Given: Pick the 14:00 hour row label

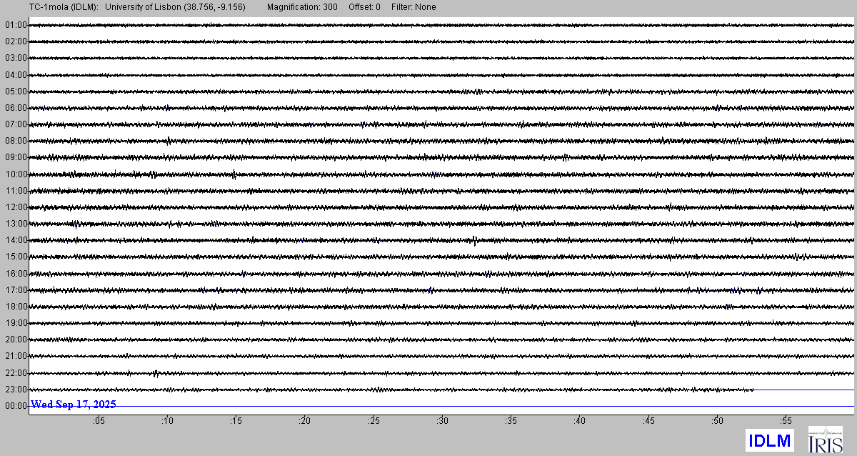Looking at the screenshot, I should click(16, 240).
